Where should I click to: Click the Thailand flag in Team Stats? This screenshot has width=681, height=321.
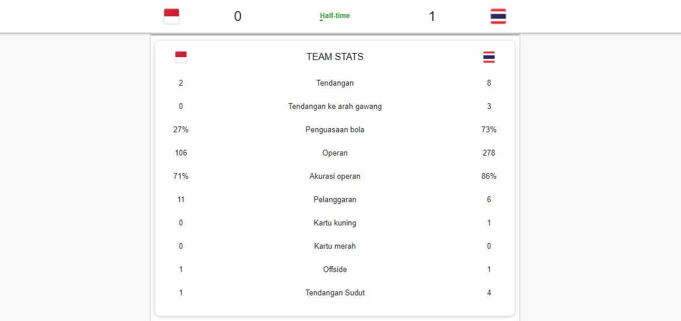[x=489, y=57]
